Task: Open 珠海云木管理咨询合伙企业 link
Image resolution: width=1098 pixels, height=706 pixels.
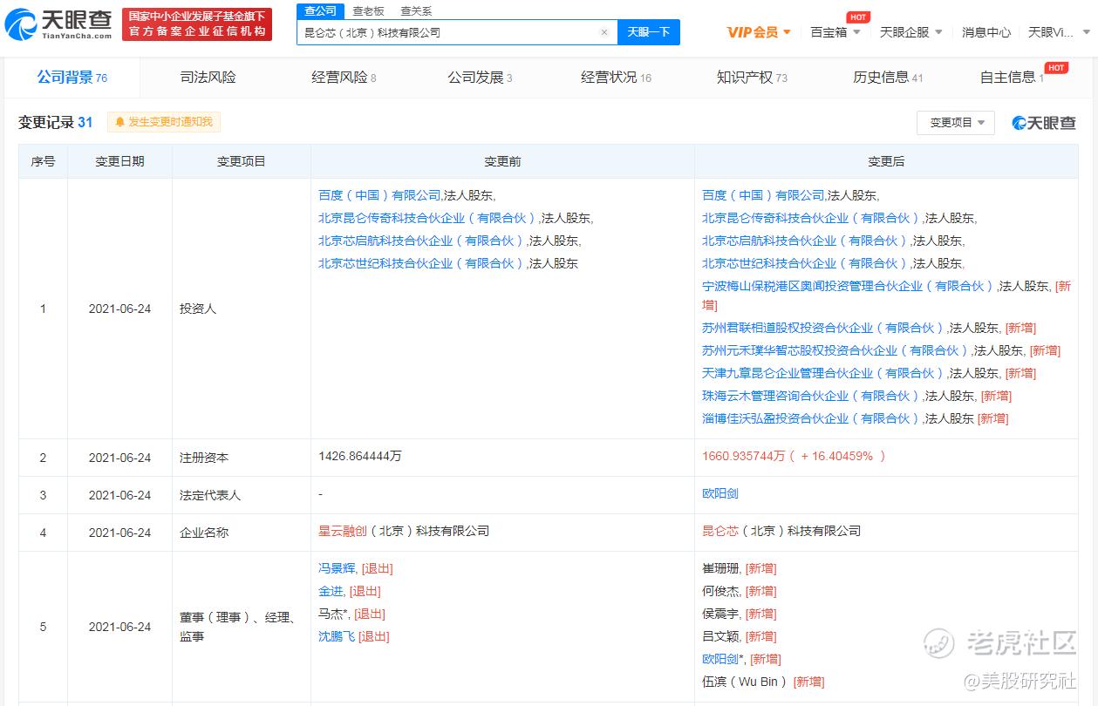Action: pos(812,397)
